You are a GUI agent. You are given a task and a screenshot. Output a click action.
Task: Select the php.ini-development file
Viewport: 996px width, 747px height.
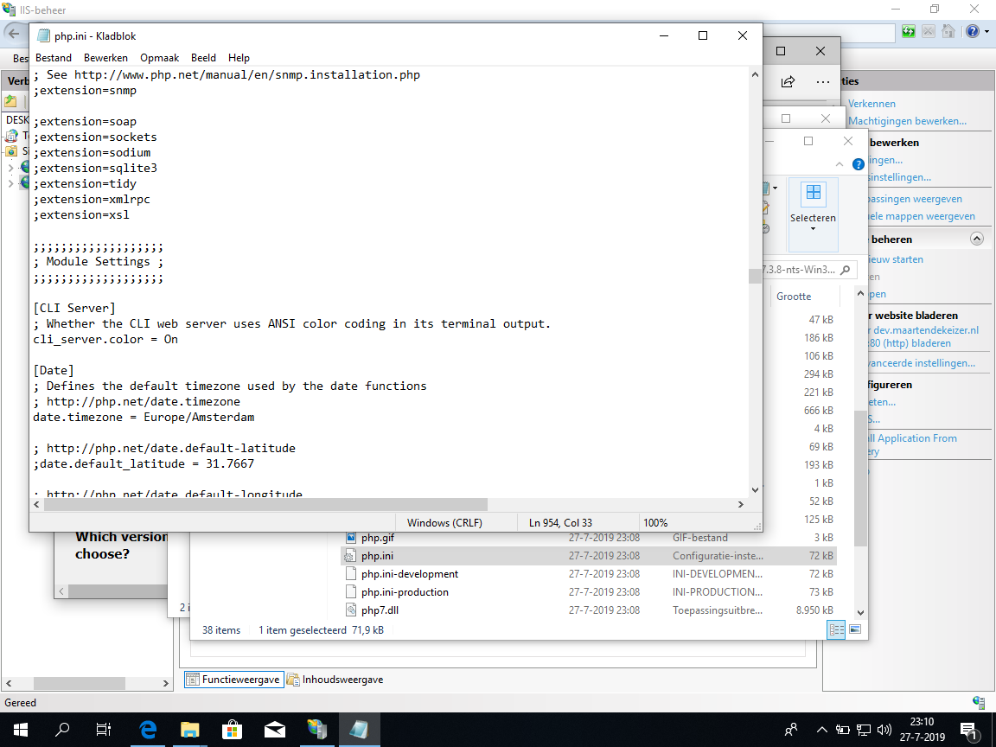tap(410, 574)
